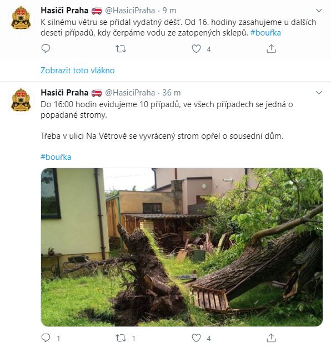Reply to the first tweet about rain
The image size is (331, 347).
coord(46,48)
